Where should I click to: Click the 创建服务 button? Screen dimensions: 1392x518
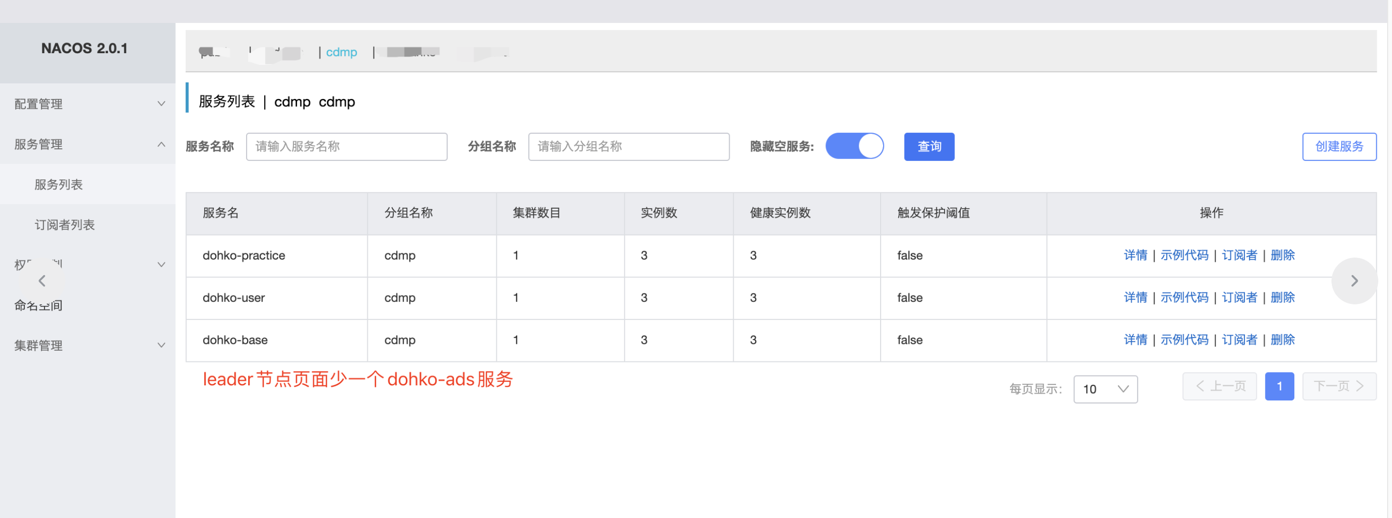[x=1339, y=146]
